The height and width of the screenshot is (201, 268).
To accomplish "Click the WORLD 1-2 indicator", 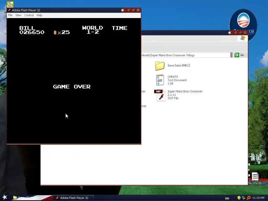I will (92, 30).
